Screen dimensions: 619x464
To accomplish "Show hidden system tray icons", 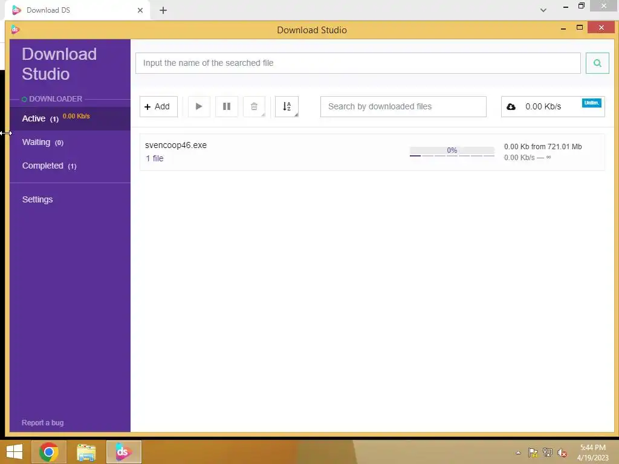I will coord(518,453).
